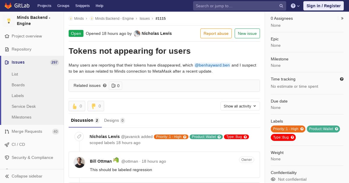Open the Issues breadcrumb link
Viewport: 349px width, 183px height.
145,19
